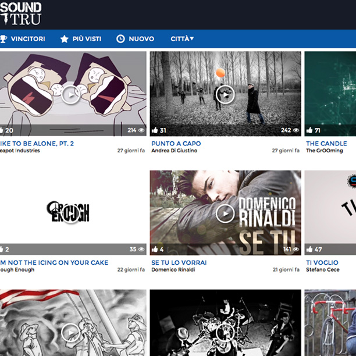Open The Candle green thumbnail
Viewport: 356px width, 356px height.
pos(330,94)
